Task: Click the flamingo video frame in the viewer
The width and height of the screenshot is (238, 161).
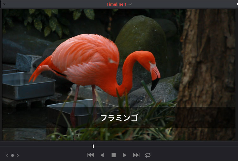Action: pyautogui.click(x=119, y=75)
